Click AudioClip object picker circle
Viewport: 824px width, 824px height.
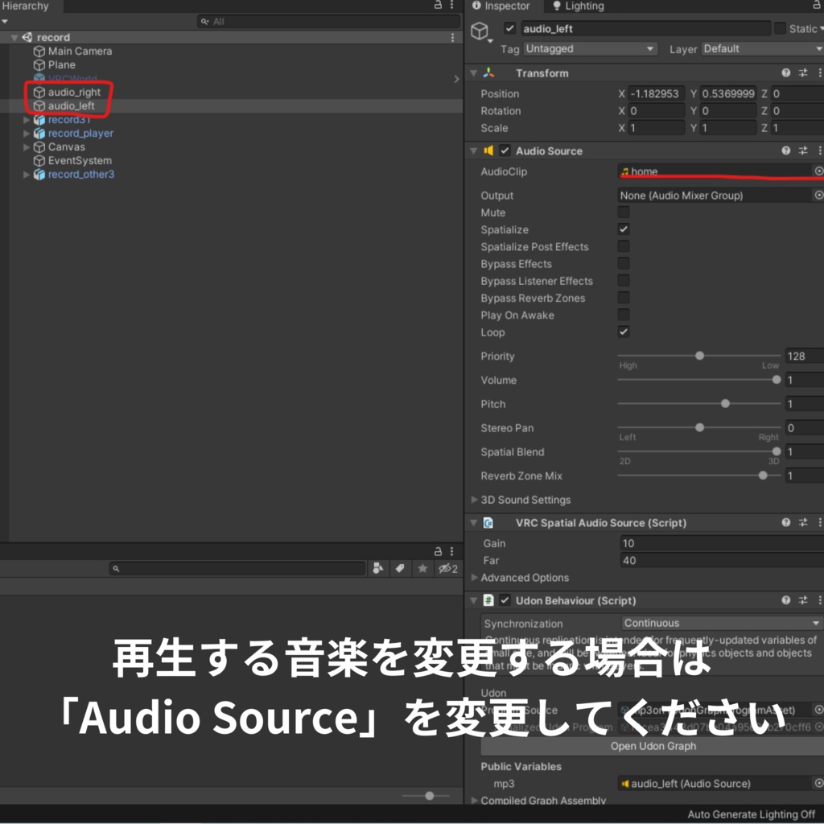[x=818, y=171]
